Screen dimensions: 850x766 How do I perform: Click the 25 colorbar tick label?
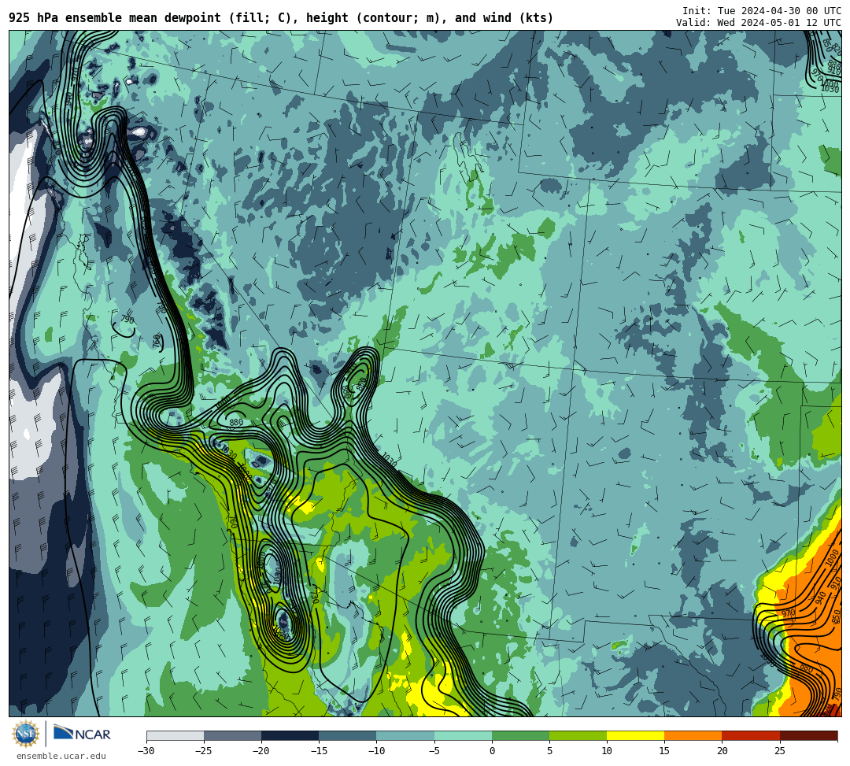779,751
